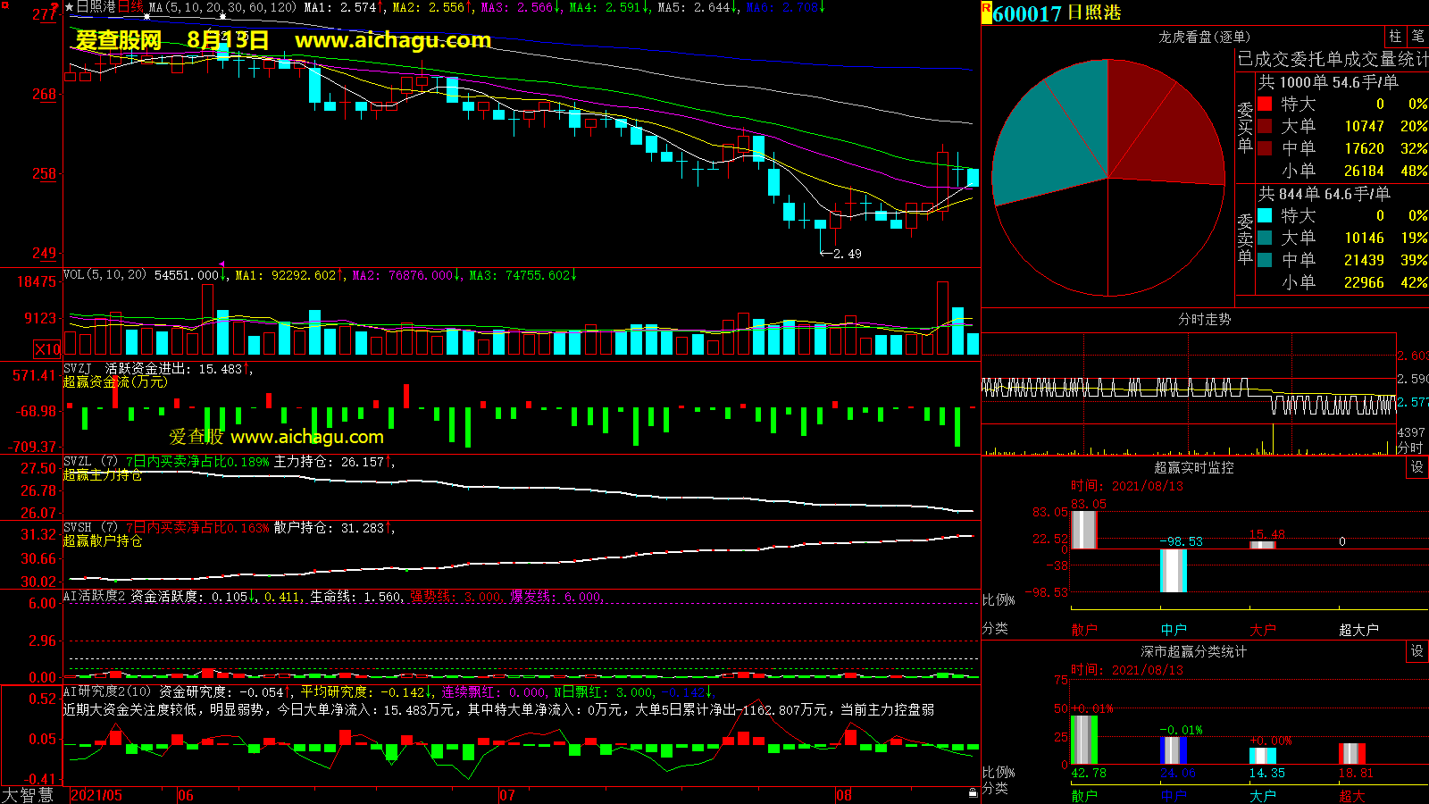Image resolution: width=1429 pixels, height=804 pixels.
Task: Click MA(5,10,20,30,60,120) indicator parameters
Action: [x=222, y=7]
